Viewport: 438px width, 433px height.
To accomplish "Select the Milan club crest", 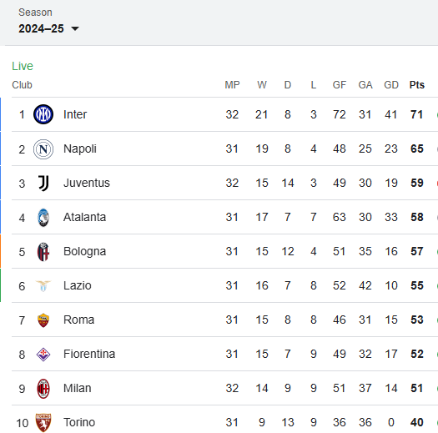I will 43,389.
